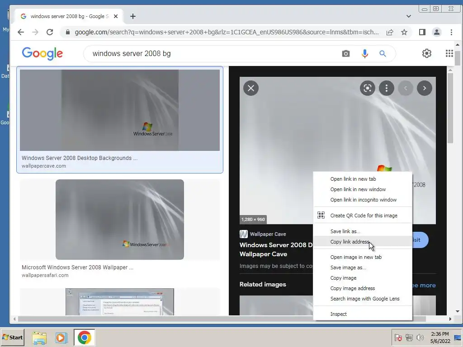Open the media player taskbar icon

pyautogui.click(x=61, y=338)
